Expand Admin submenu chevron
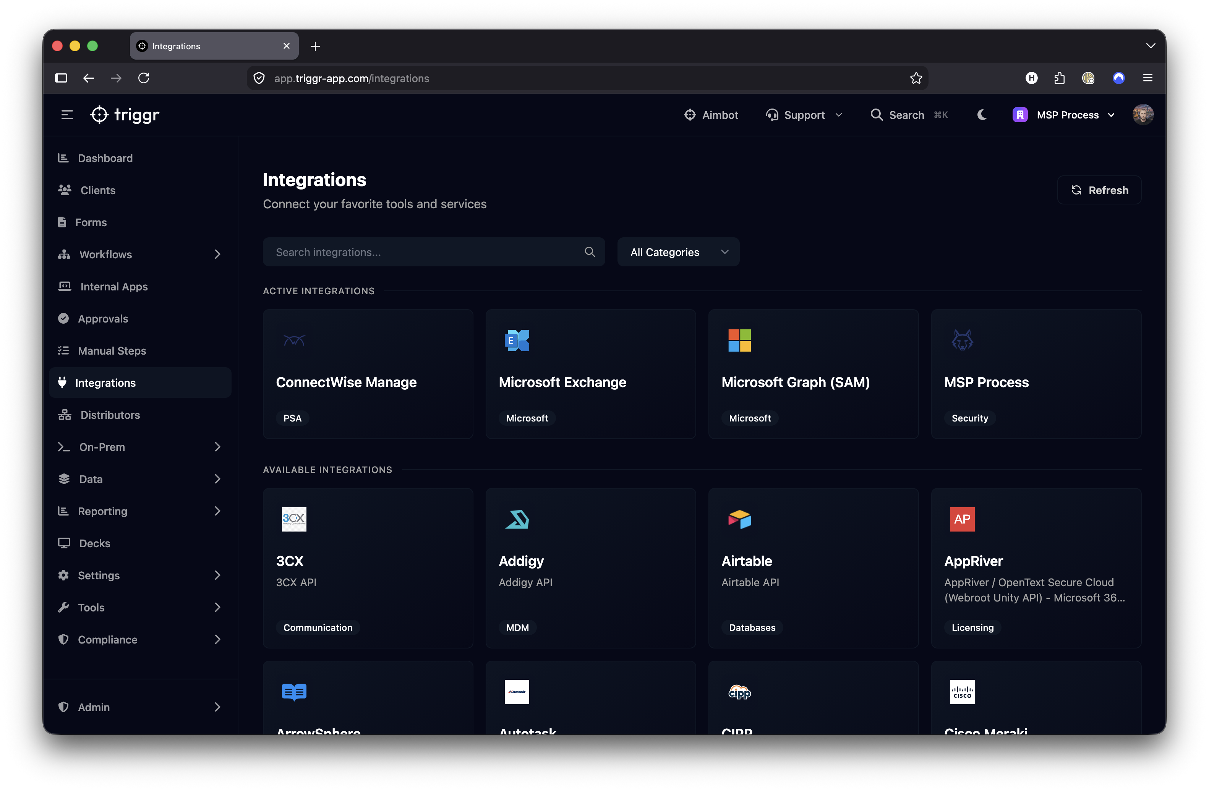Viewport: 1209px width, 791px height. [217, 707]
